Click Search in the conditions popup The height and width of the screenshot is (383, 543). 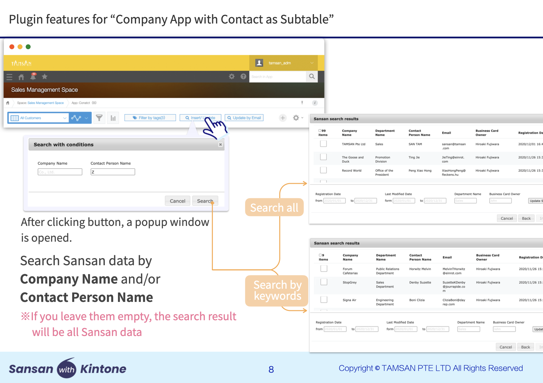click(x=205, y=201)
